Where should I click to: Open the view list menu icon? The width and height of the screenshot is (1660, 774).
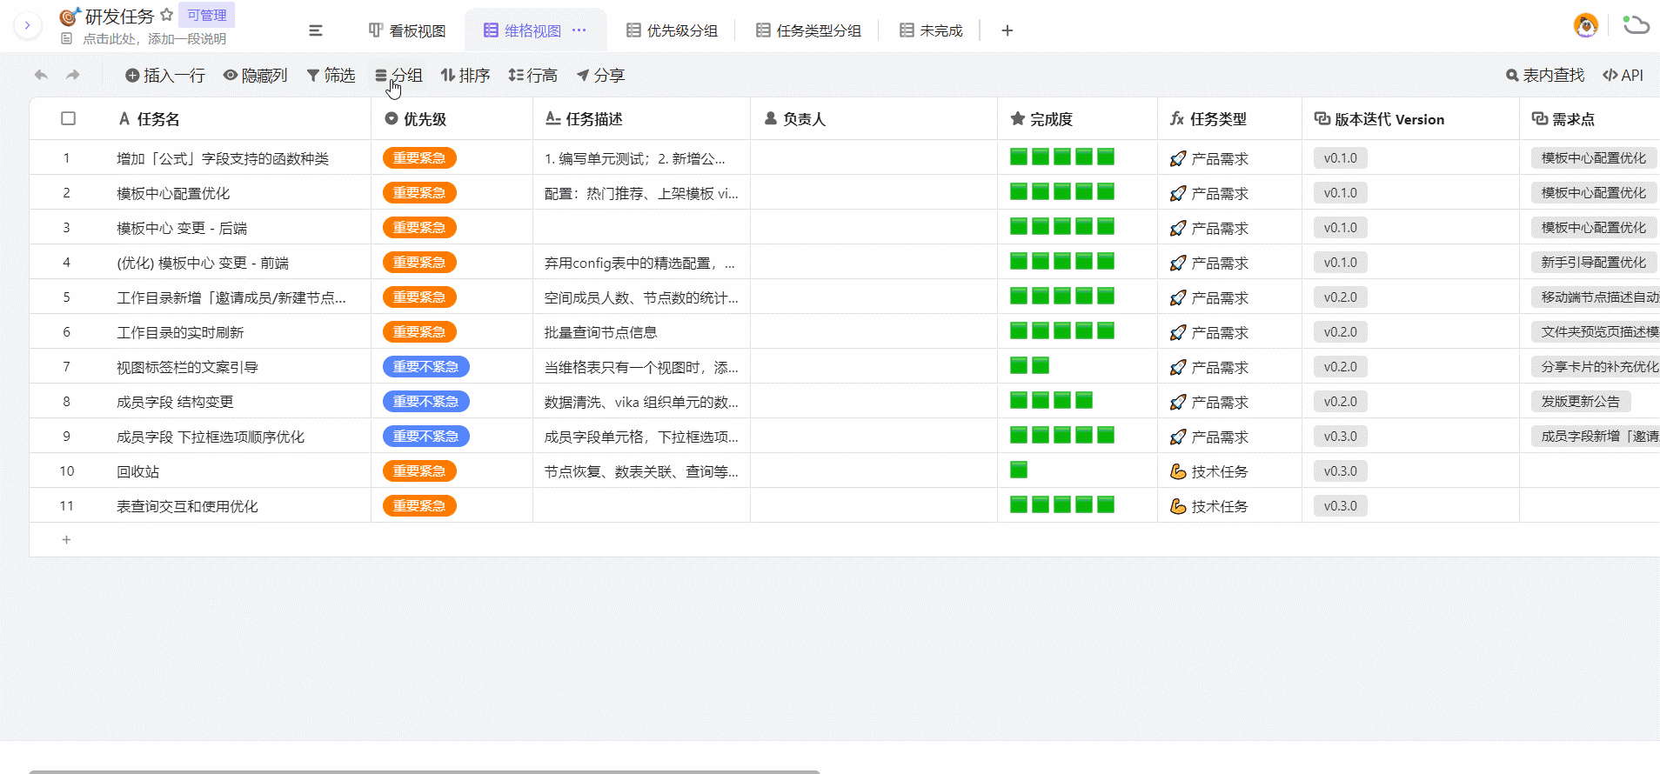point(316,30)
